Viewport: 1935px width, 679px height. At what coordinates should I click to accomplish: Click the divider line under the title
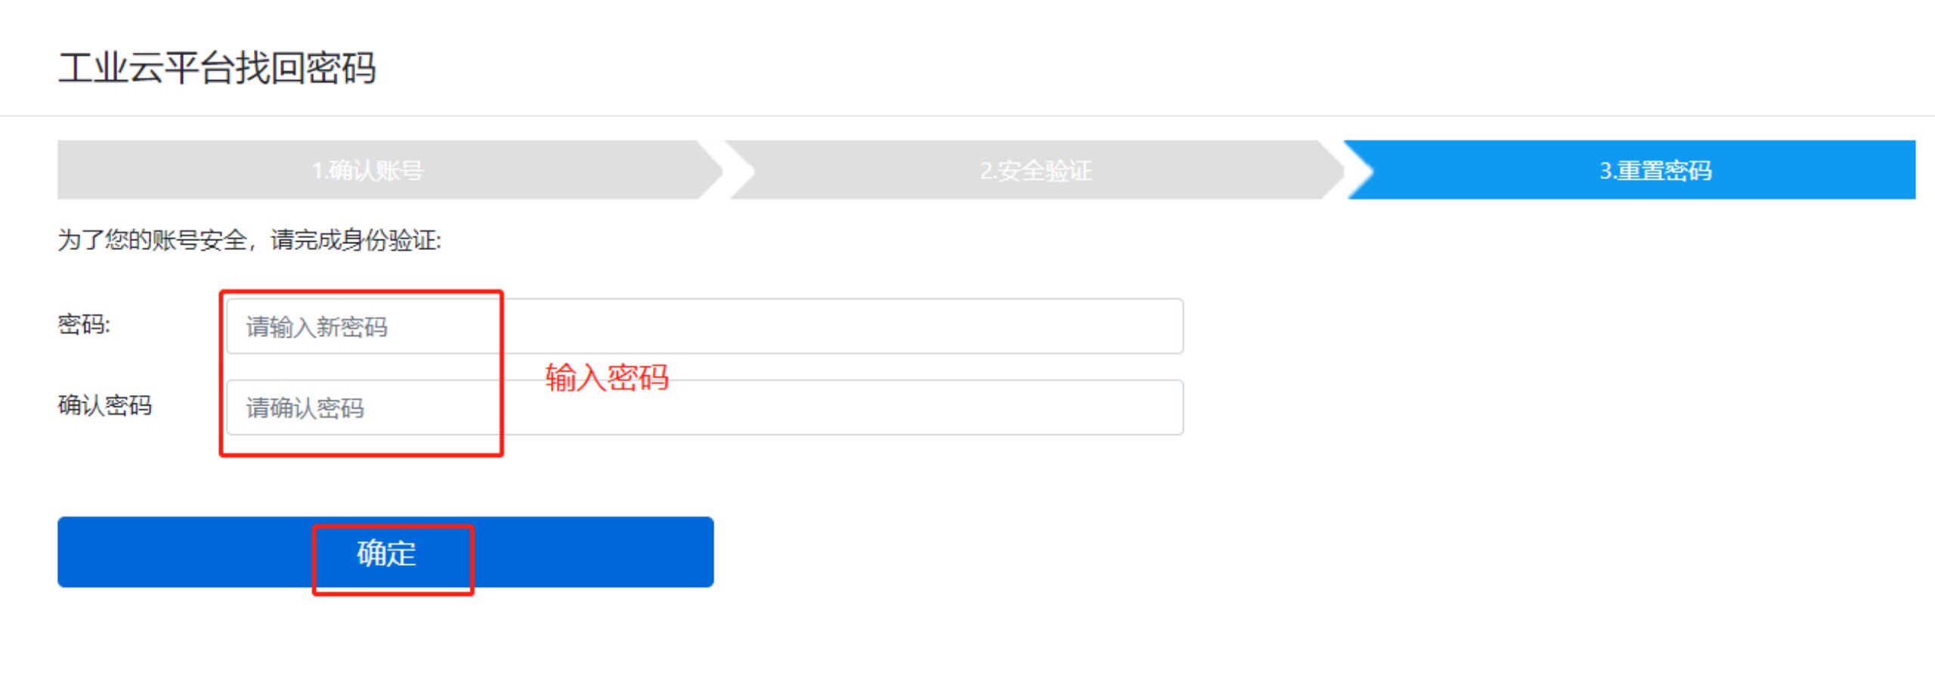(x=967, y=116)
